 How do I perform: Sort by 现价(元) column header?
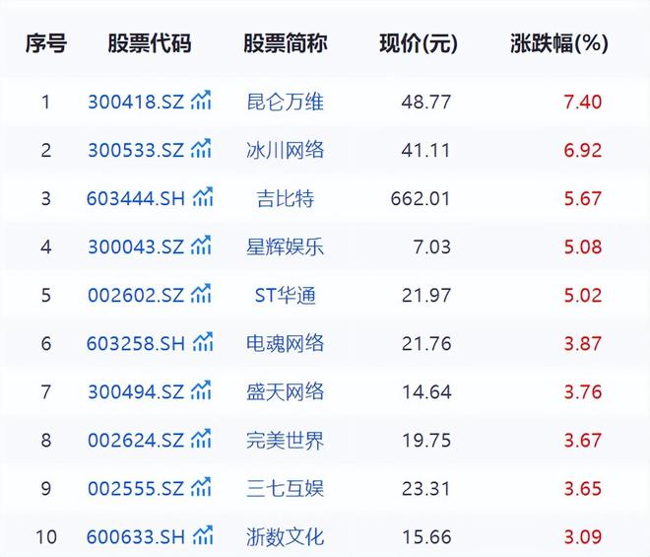click(419, 43)
